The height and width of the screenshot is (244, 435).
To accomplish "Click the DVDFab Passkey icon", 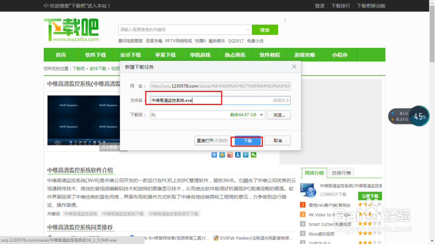I will (216, 238).
